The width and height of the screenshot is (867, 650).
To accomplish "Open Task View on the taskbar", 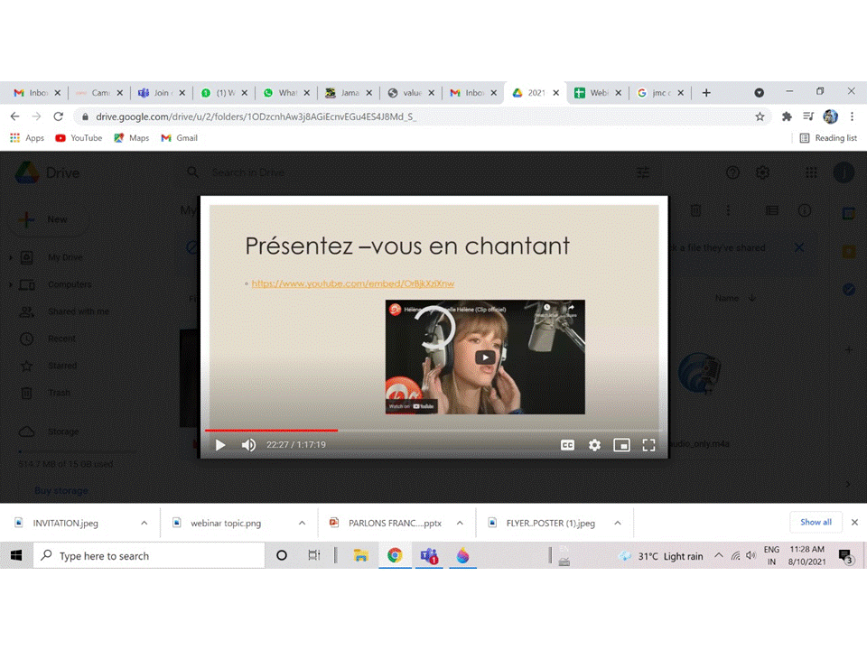I will coord(313,555).
